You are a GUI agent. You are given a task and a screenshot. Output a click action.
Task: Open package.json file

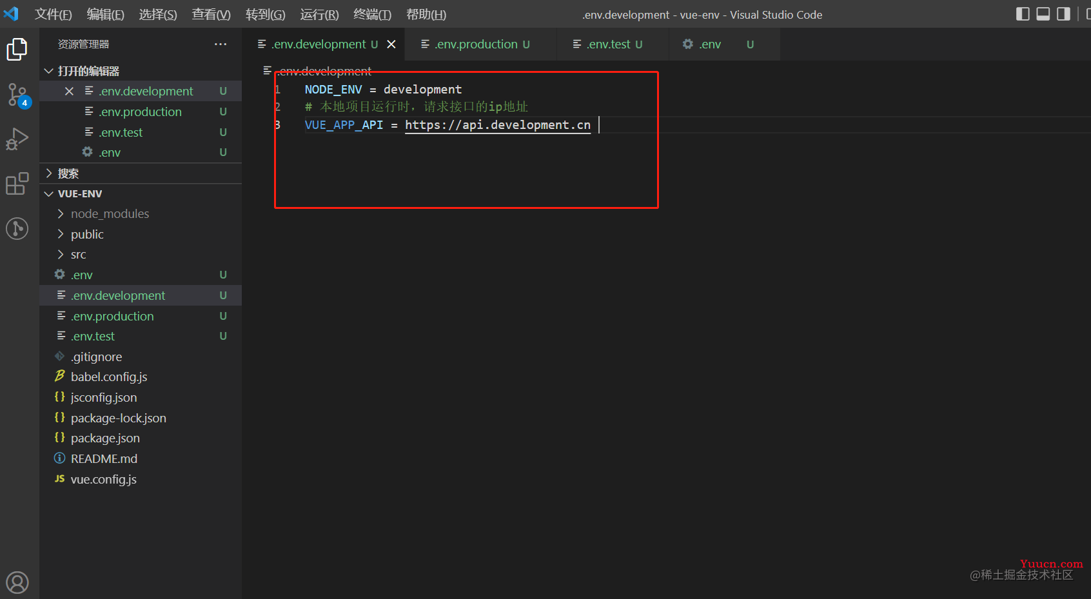141,438
